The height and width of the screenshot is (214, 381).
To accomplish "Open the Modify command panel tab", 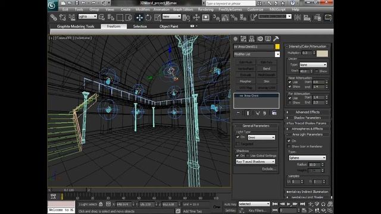I will [x=243, y=39].
